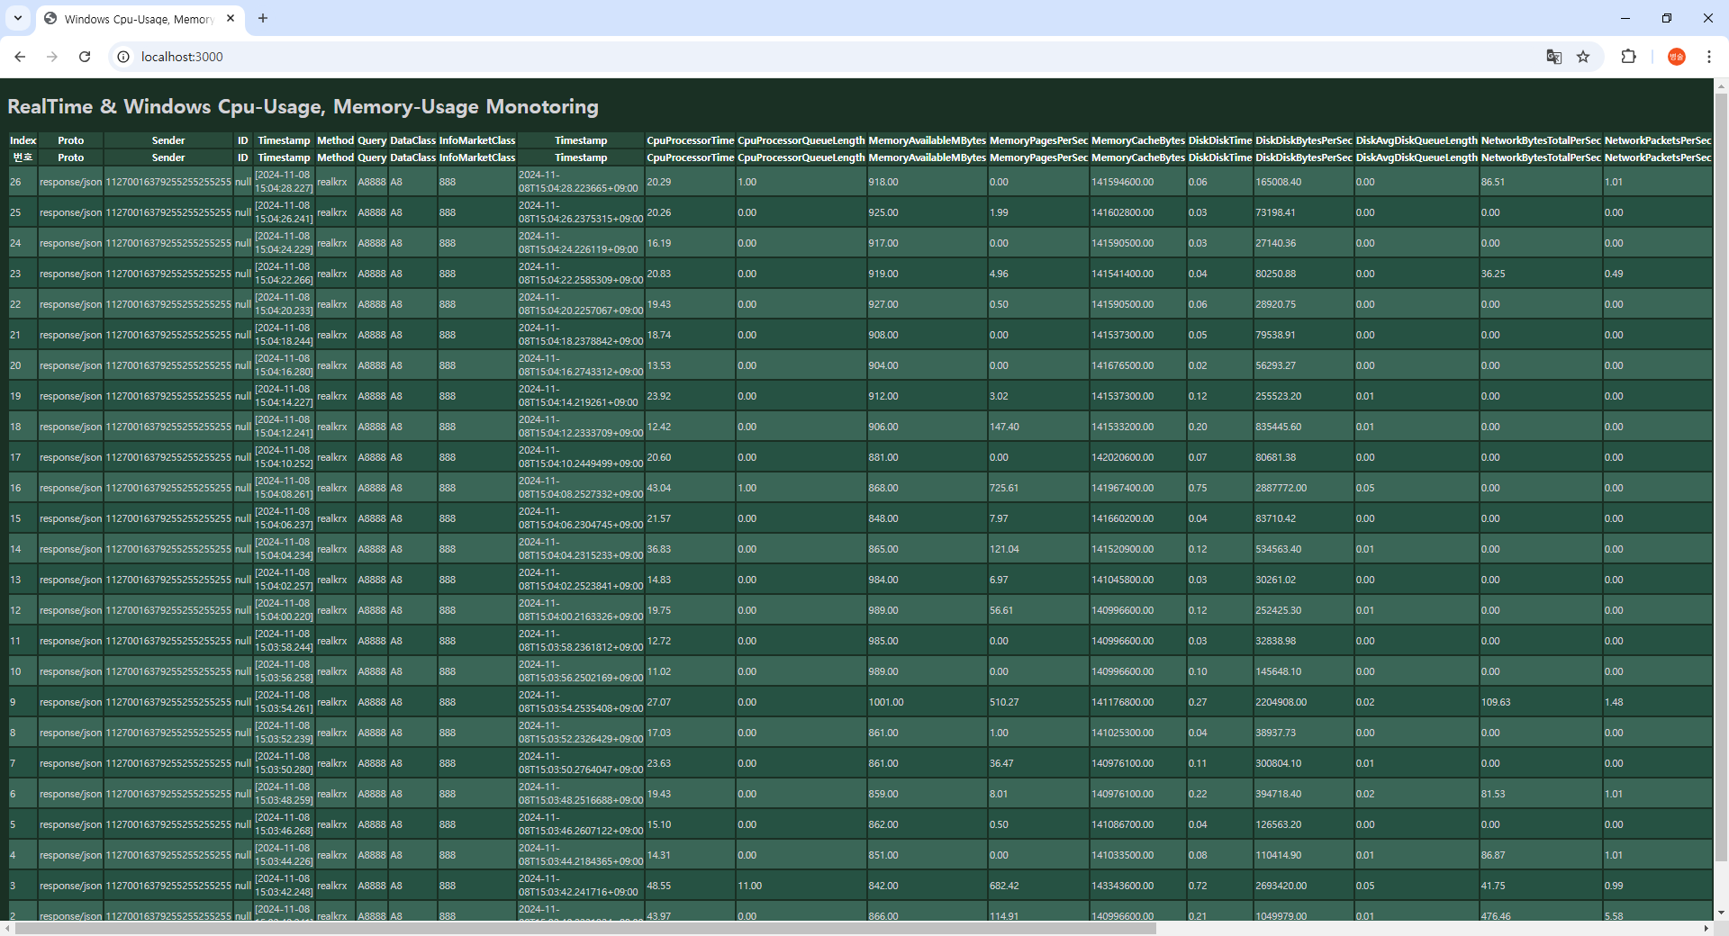Viewport: 1729px width, 936px height.
Task: Click the vertical scrollbar thumb
Action: point(1721,477)
